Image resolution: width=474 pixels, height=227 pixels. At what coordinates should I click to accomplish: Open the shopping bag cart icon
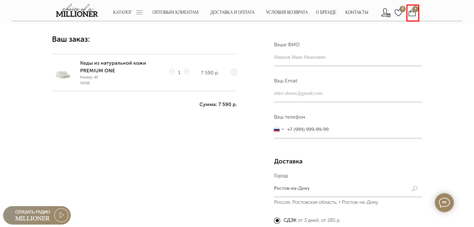pyautogui.click(x=412, y=13)
